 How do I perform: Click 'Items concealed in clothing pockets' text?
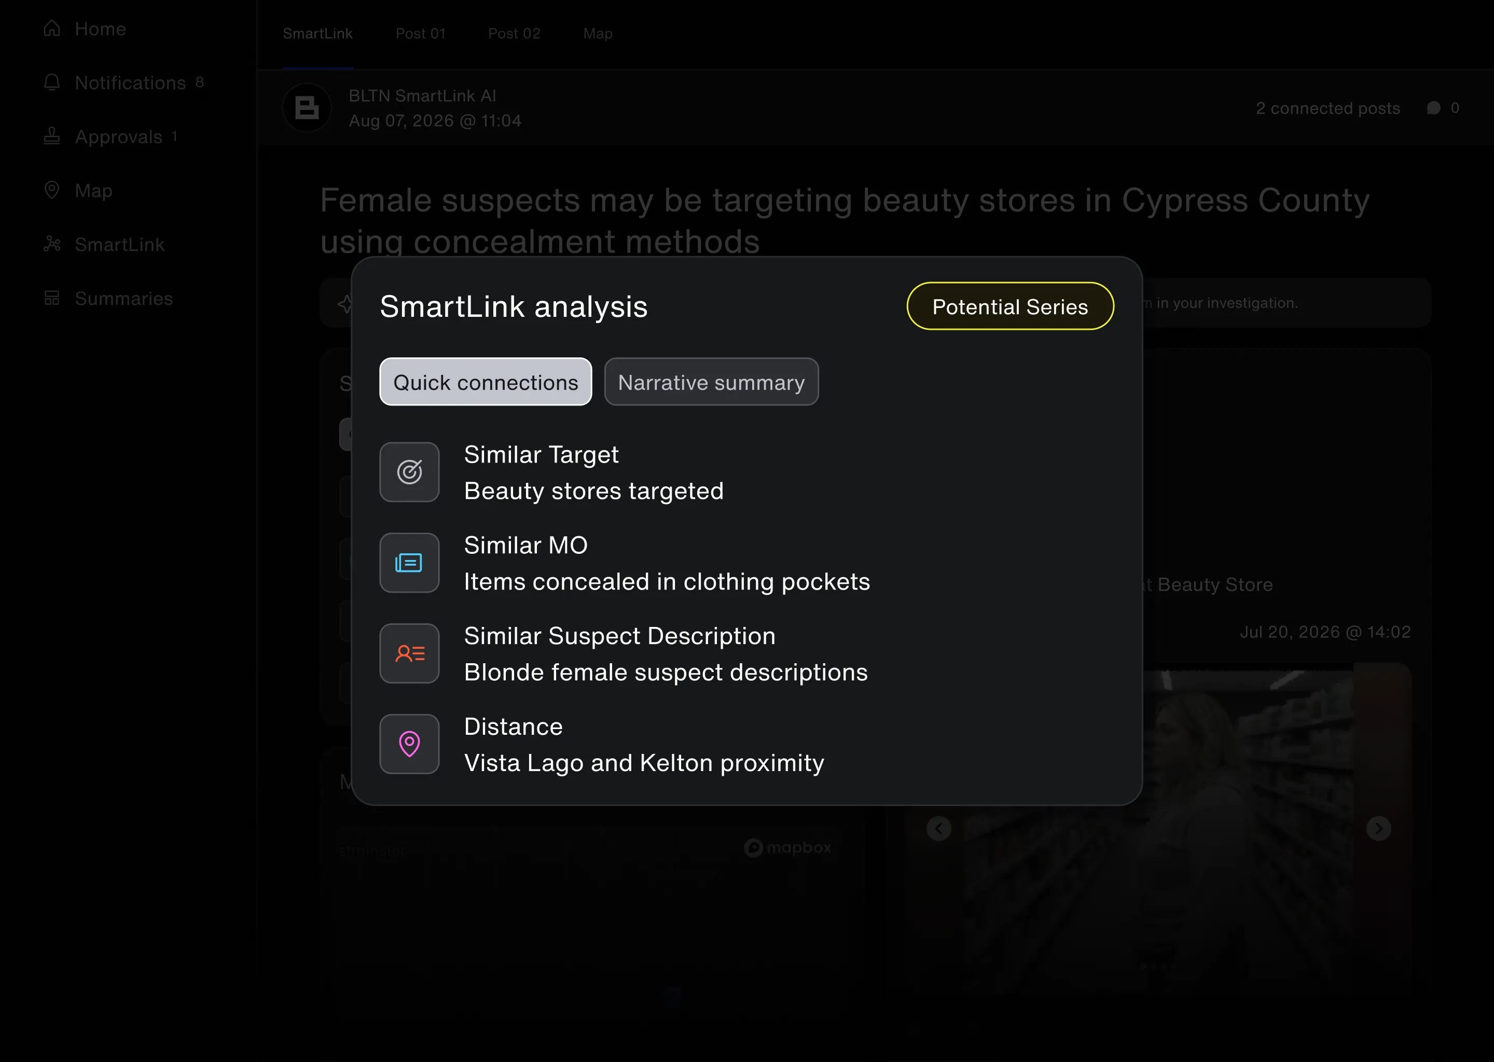pyautogui.click(x=667, y=581)
